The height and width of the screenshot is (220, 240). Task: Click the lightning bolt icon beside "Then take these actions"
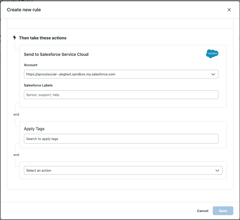[15, 38]
